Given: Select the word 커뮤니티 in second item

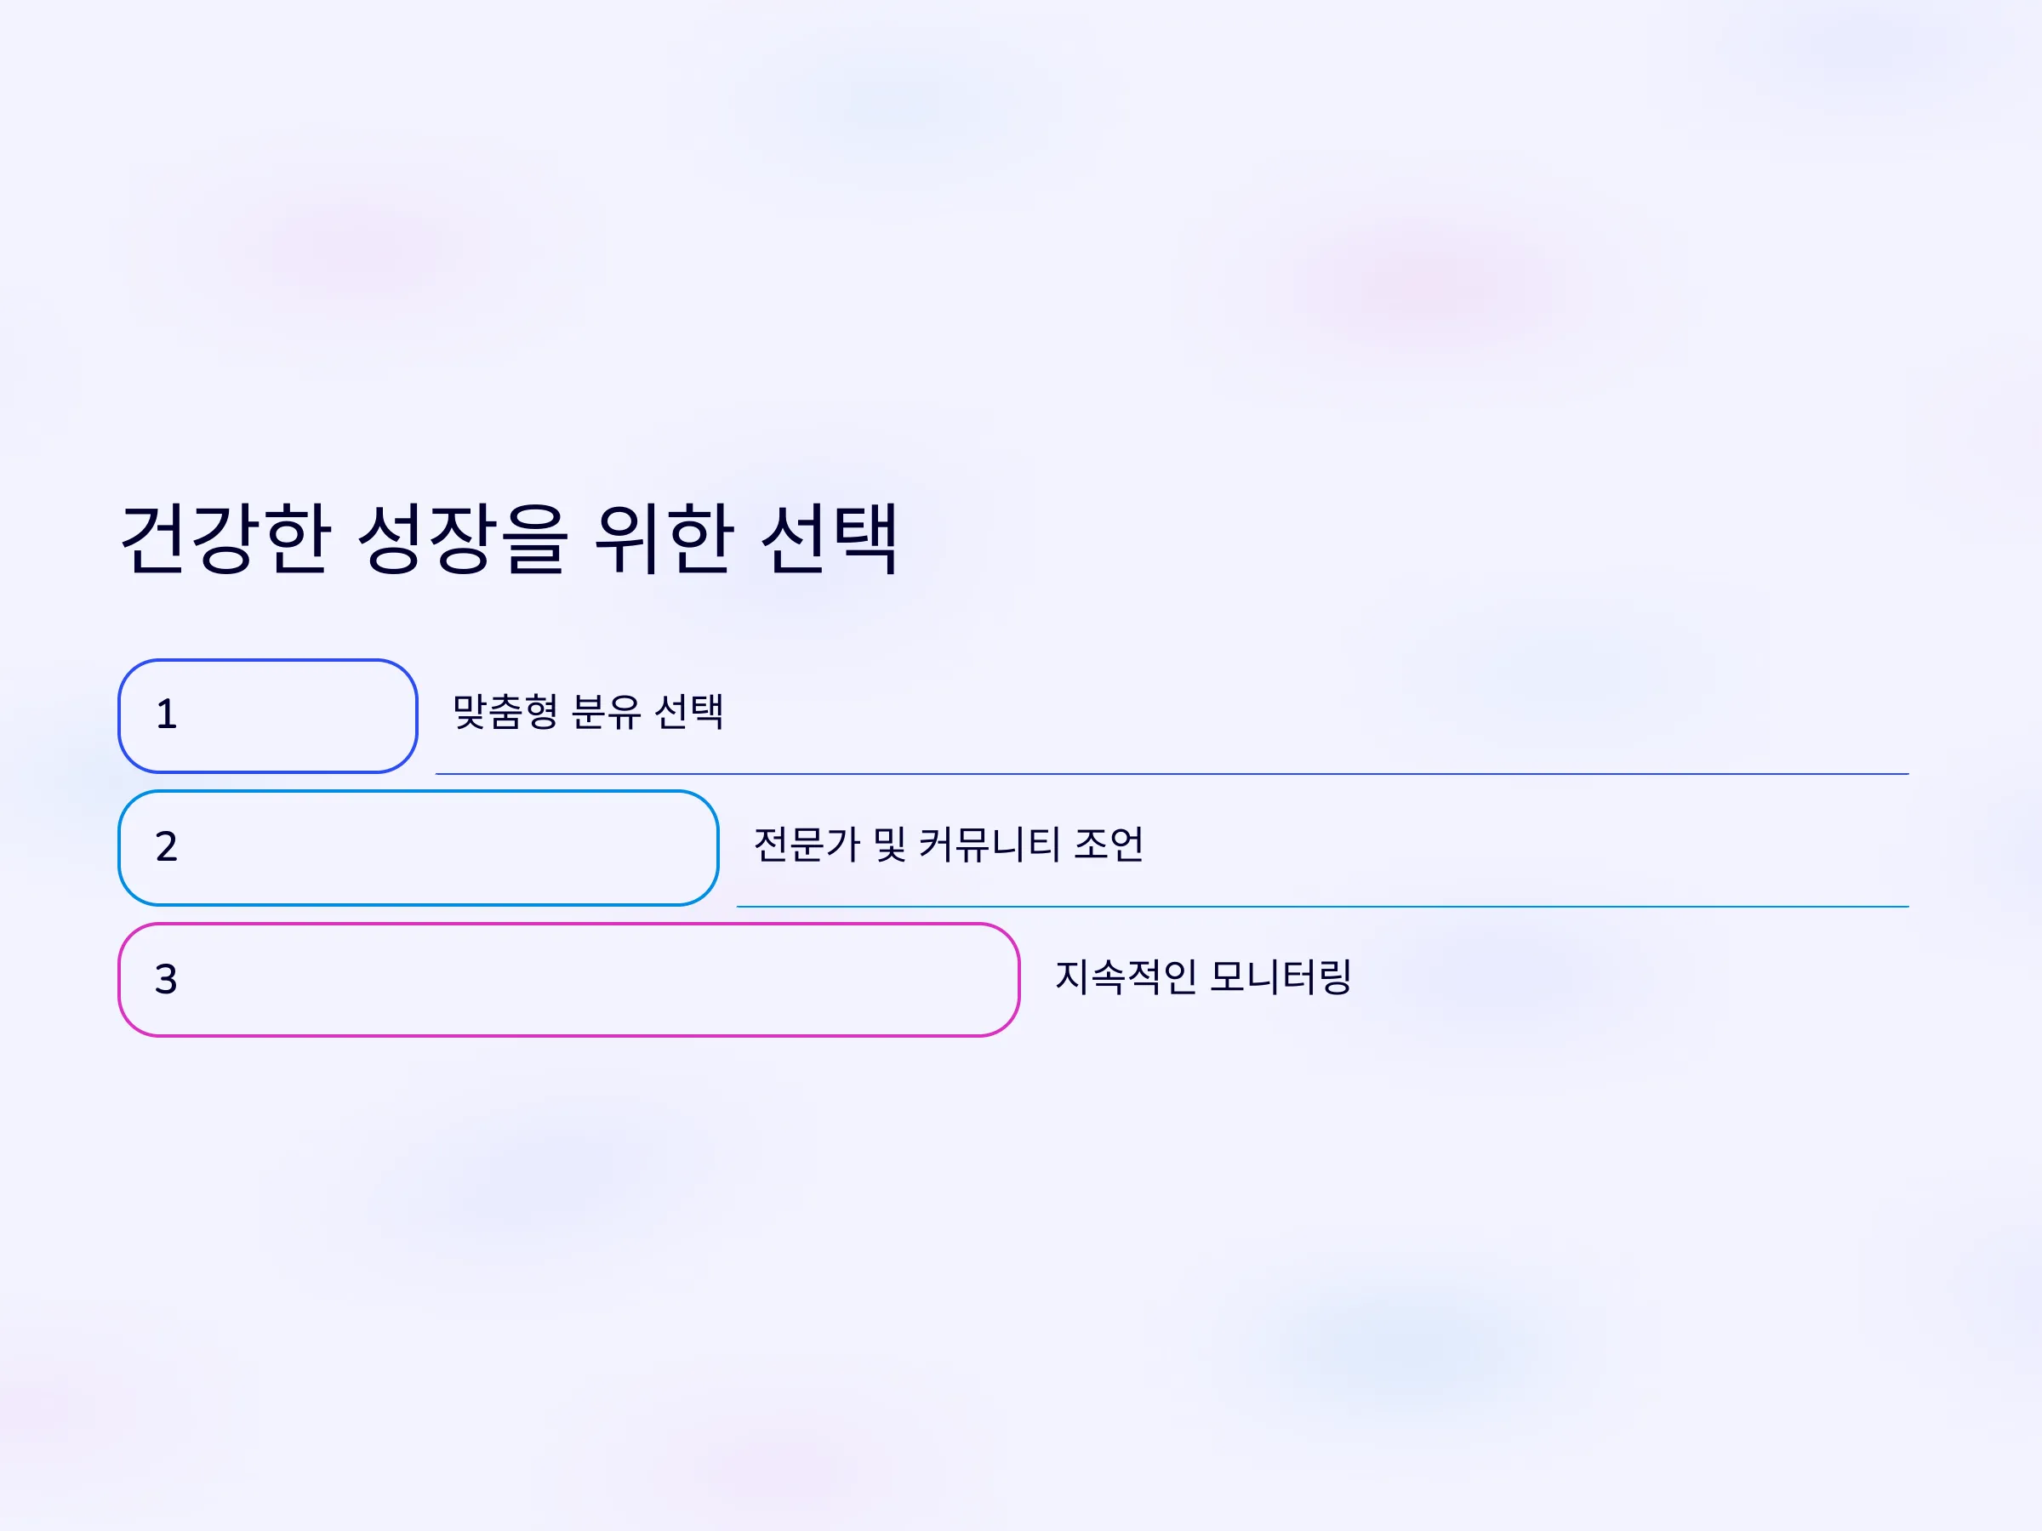Looking at the screenshot, I should tap(990, 845).
